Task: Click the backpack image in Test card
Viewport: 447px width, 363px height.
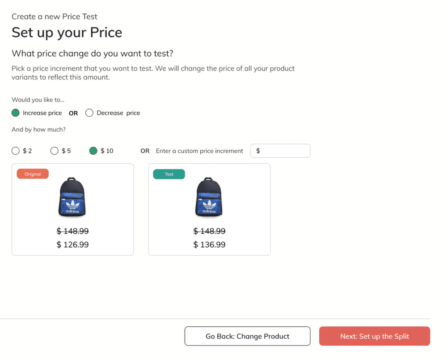Action: [209, 197]
